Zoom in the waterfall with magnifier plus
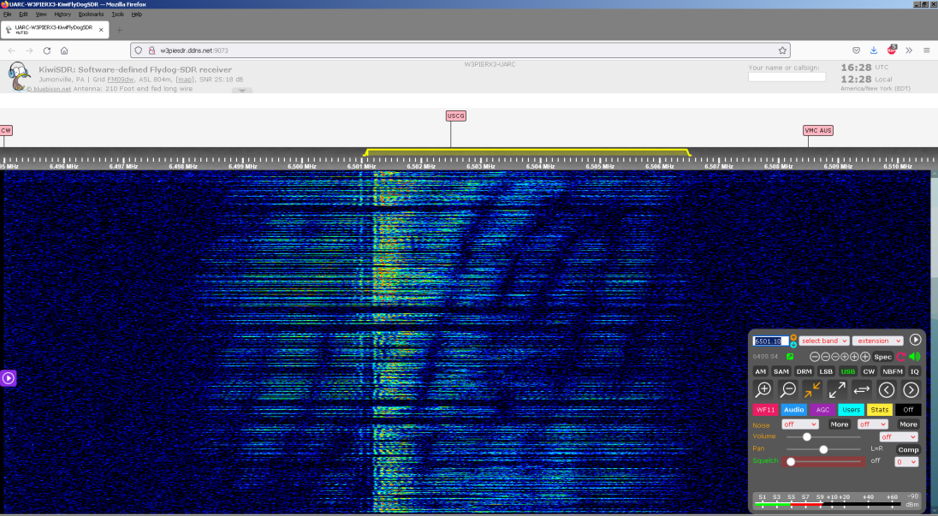This screenshot has width=938, height=516. (x=764, y=390)
